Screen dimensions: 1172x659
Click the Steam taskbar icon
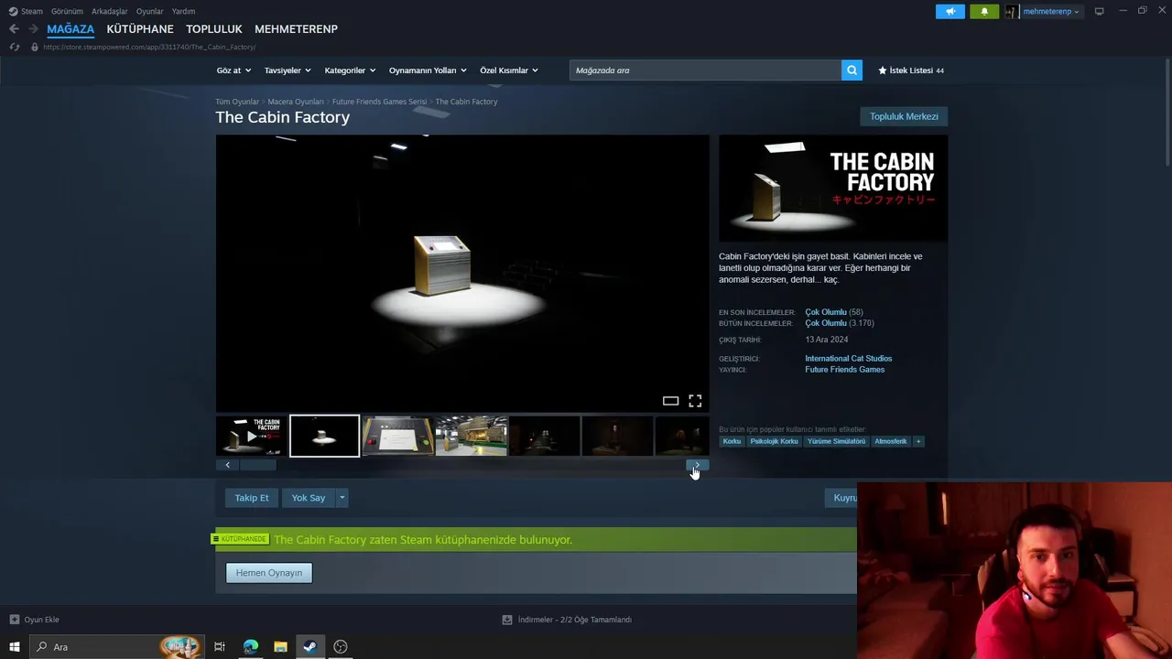coord(310,647)
